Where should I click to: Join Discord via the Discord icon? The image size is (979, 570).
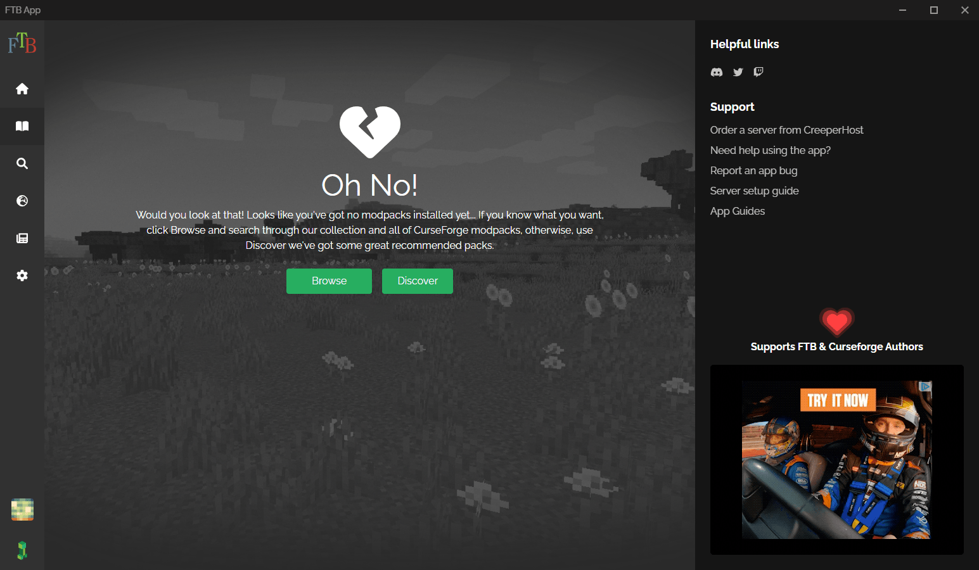tap(717, 72)
